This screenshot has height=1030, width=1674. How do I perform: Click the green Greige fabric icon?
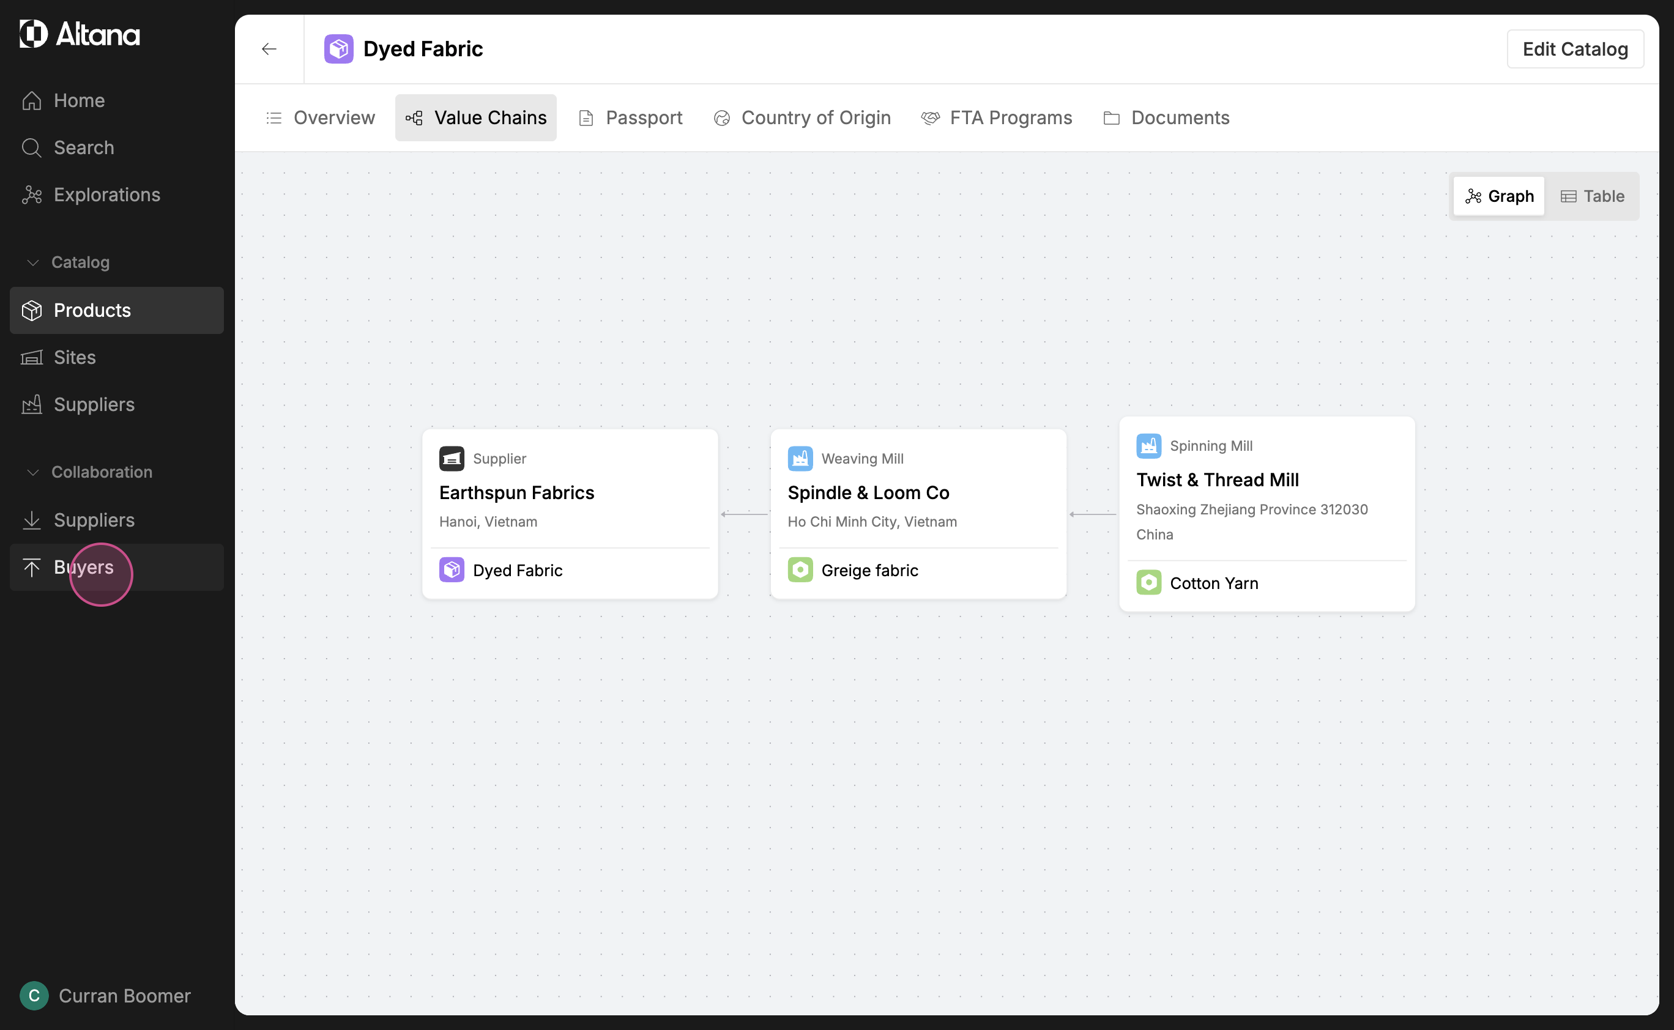[800, 570]
